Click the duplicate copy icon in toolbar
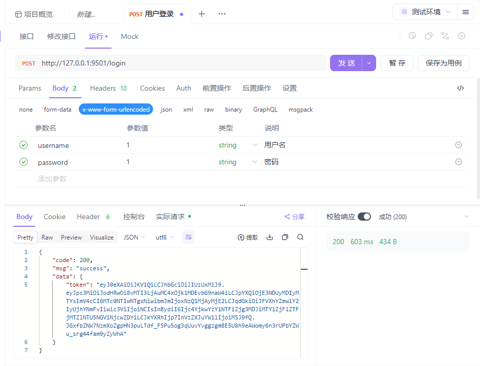Image resolution: width=480 pixels, height=366 pixels. pyautogui.click(x=429, y=36)
